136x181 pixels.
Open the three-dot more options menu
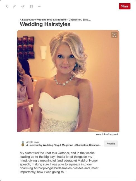(40, 6)
